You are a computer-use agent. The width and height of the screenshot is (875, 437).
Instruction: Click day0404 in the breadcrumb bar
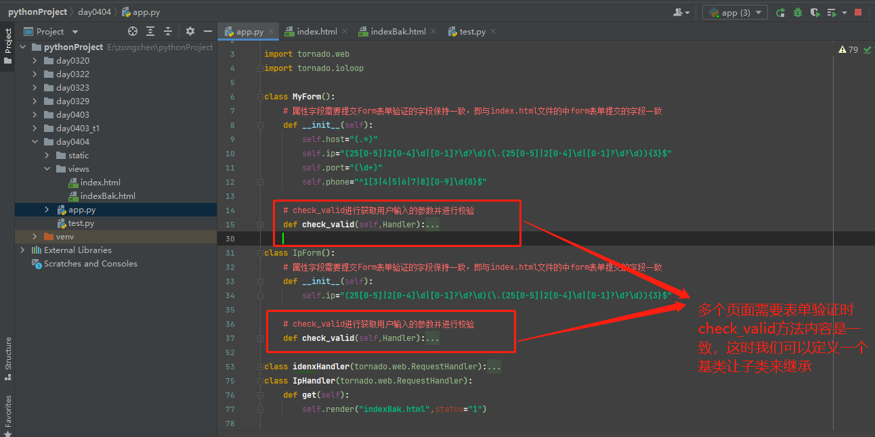tap(94, 12)
